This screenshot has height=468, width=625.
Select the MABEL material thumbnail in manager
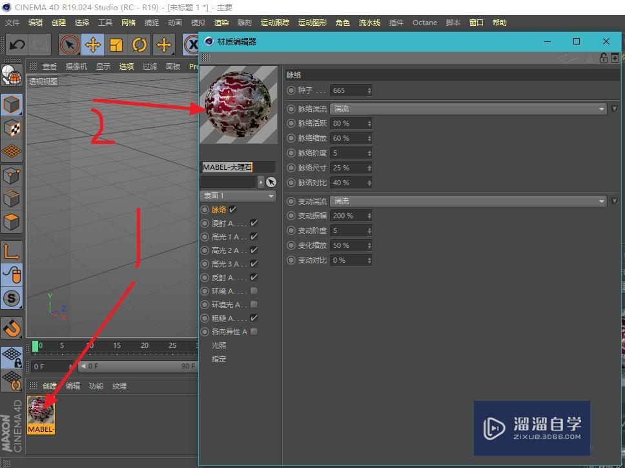(41, 414)
